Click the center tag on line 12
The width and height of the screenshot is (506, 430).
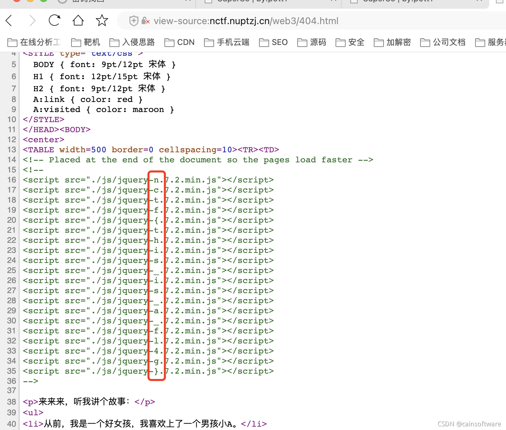[44, 140]
